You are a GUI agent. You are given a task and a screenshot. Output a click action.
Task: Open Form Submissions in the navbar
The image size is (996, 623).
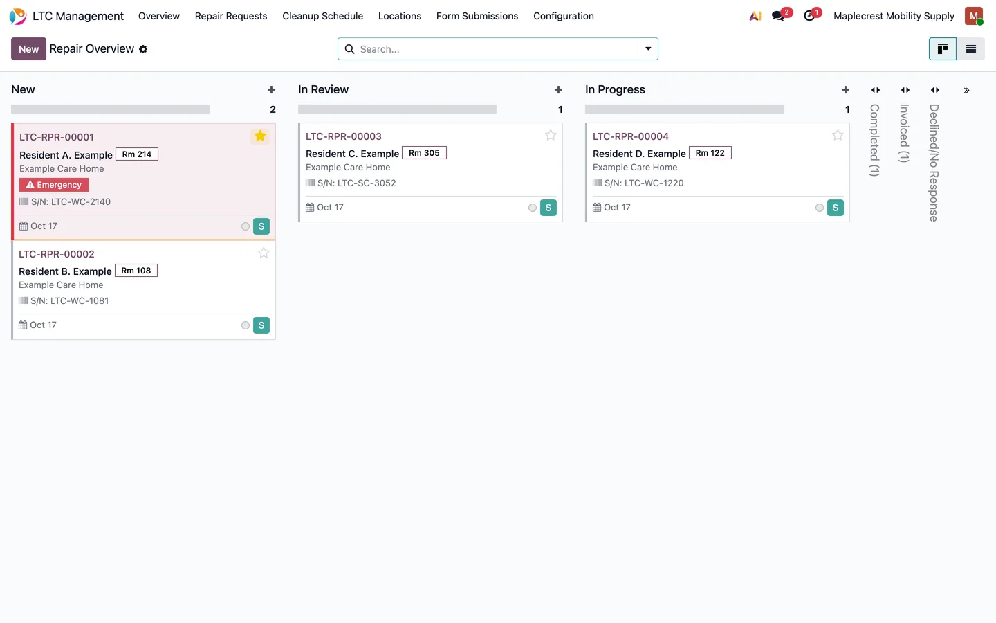tap(477, 16)
